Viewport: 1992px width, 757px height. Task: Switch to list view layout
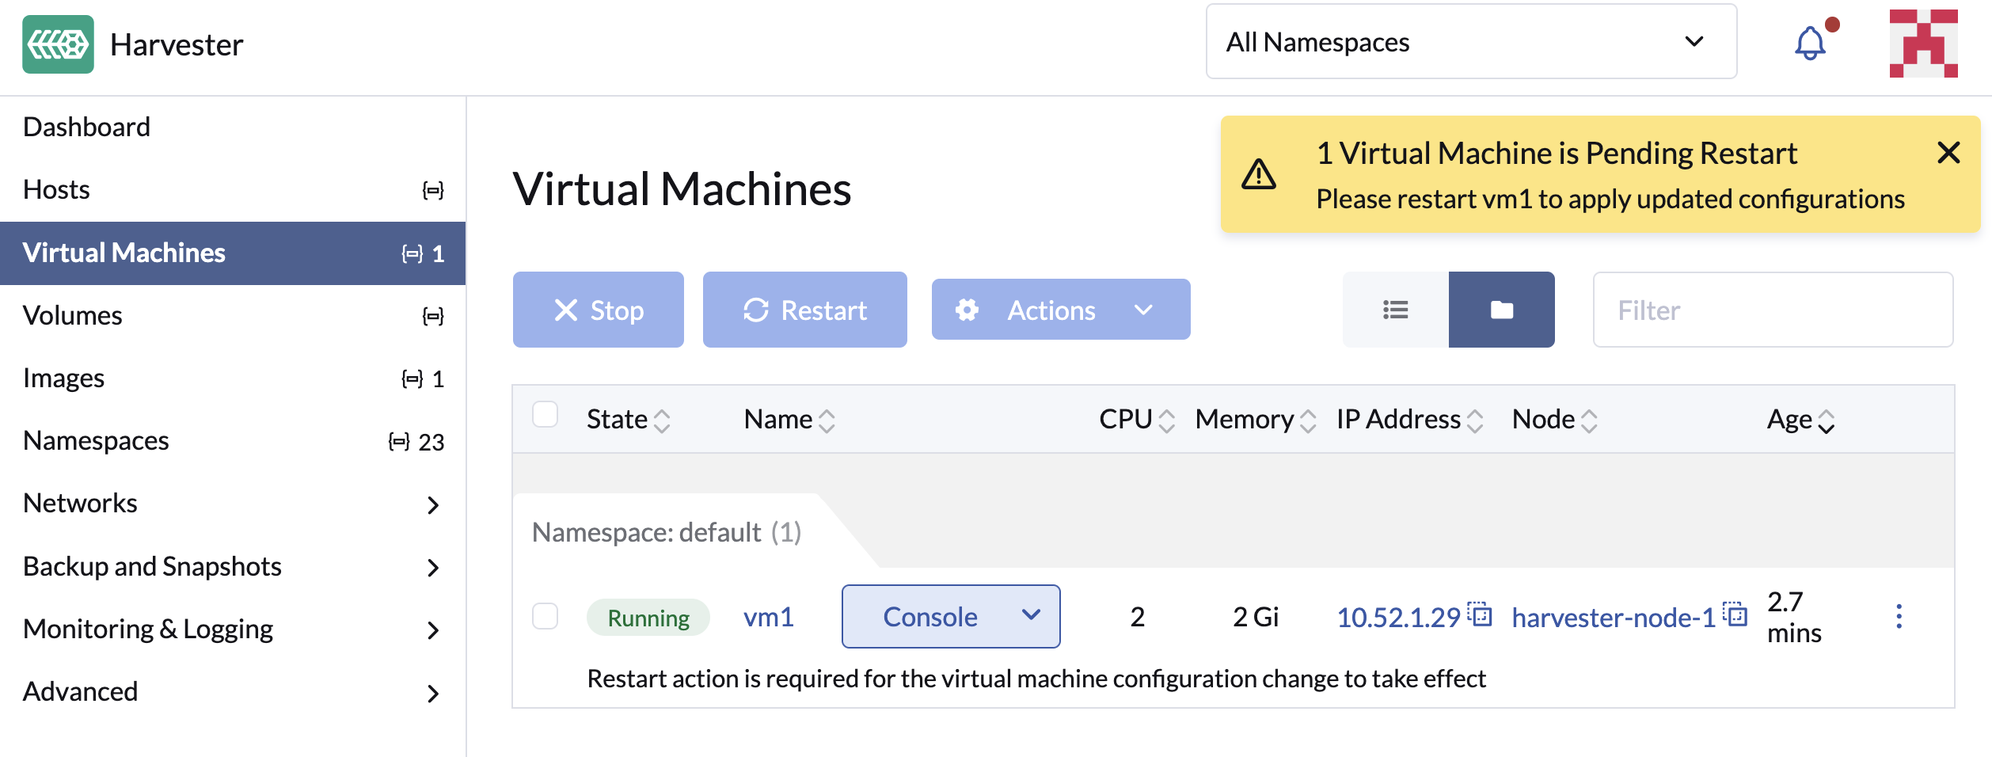1396,310
